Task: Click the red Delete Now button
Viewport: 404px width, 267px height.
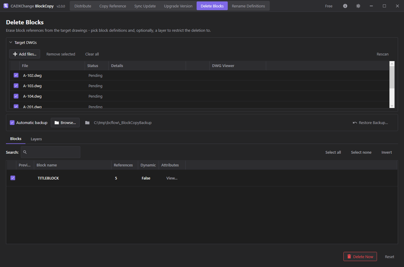Action: (360, 257)
